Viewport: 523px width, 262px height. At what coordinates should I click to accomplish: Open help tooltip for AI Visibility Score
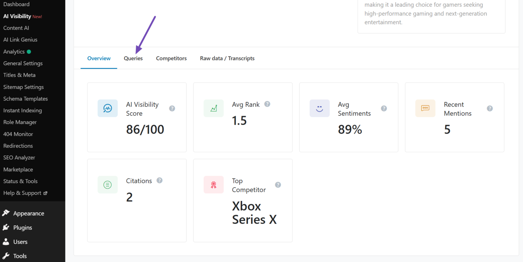[172, 109]
